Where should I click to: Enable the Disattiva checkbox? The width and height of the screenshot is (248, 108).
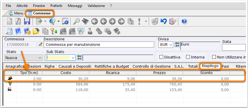pyautogui.click(x=161, y=57)
